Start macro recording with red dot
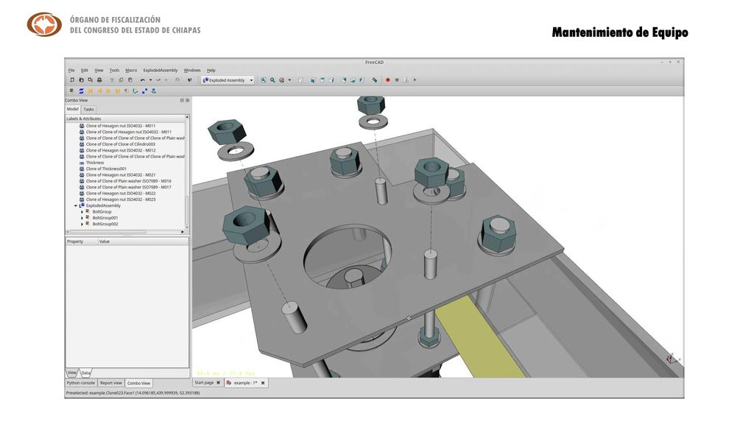754x424 pixels. [387, 79]
